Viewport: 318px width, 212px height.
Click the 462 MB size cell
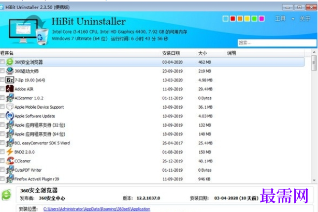(205, 62)
